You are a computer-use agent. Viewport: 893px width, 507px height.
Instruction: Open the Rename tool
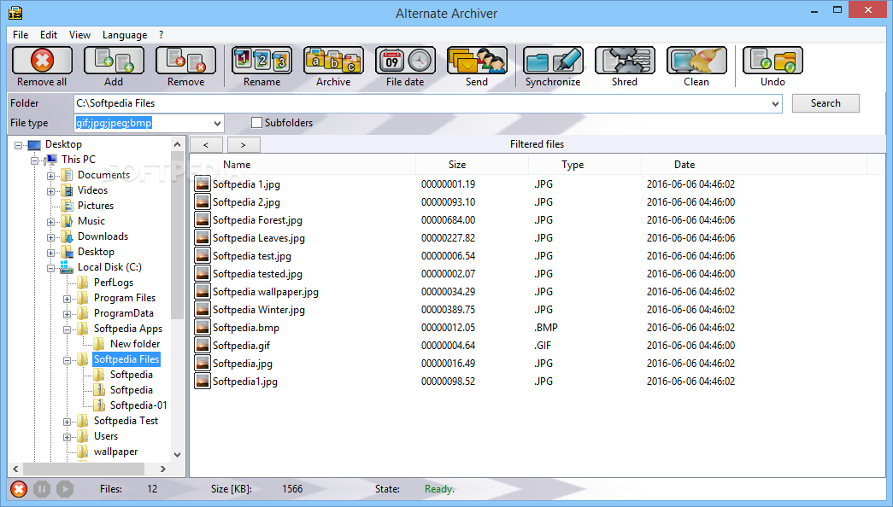[x=262, y=61]
